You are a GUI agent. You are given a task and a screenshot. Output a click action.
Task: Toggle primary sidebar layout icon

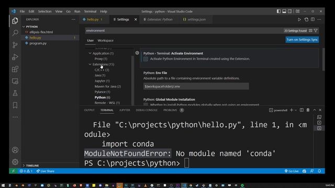(x=278, y=11)
